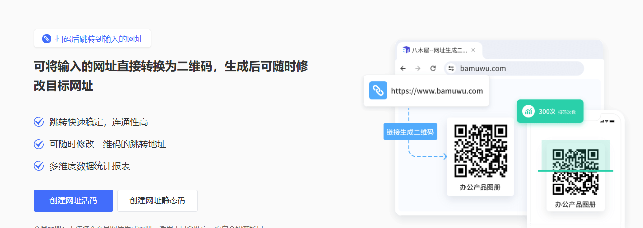Select the '八木屋--网址生成二...' browser tab in the illustration
The width and height of the screenshot is (643, 228).
pyautogui.click(x=440, y=50)
